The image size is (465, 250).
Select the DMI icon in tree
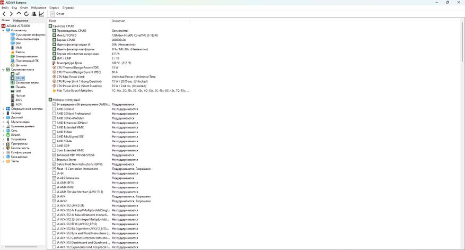[12, 44]
